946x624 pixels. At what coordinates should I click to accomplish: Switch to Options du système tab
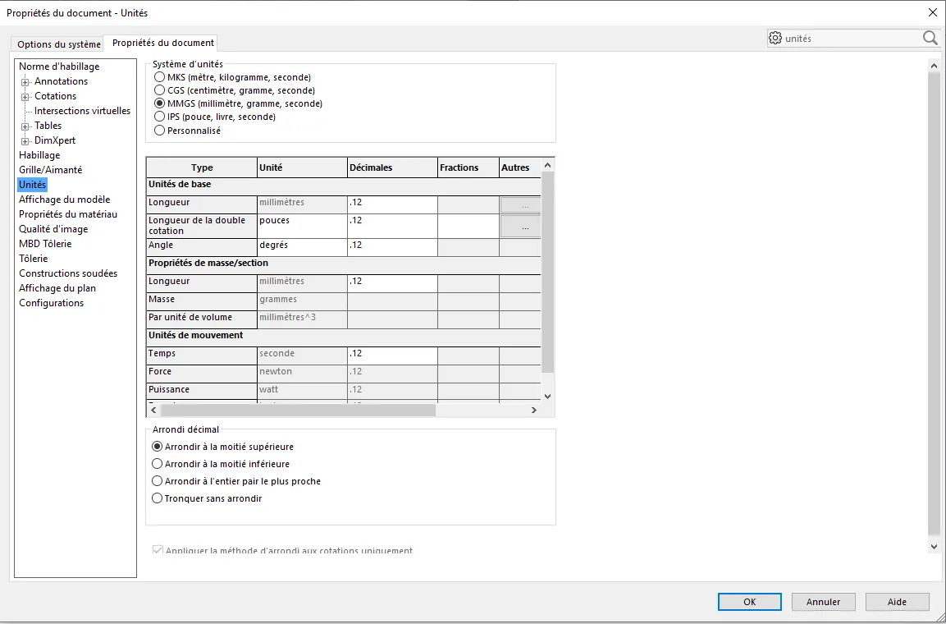59,44
